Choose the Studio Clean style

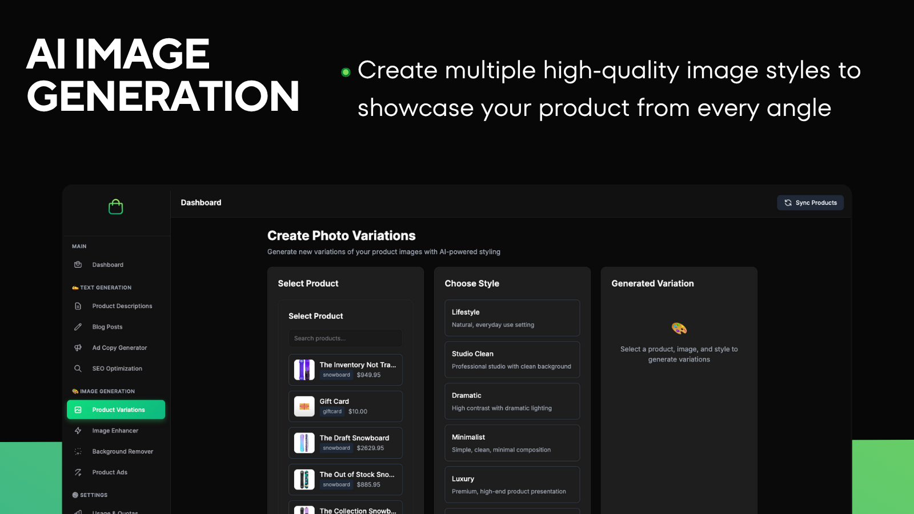[x=512, y=359]
